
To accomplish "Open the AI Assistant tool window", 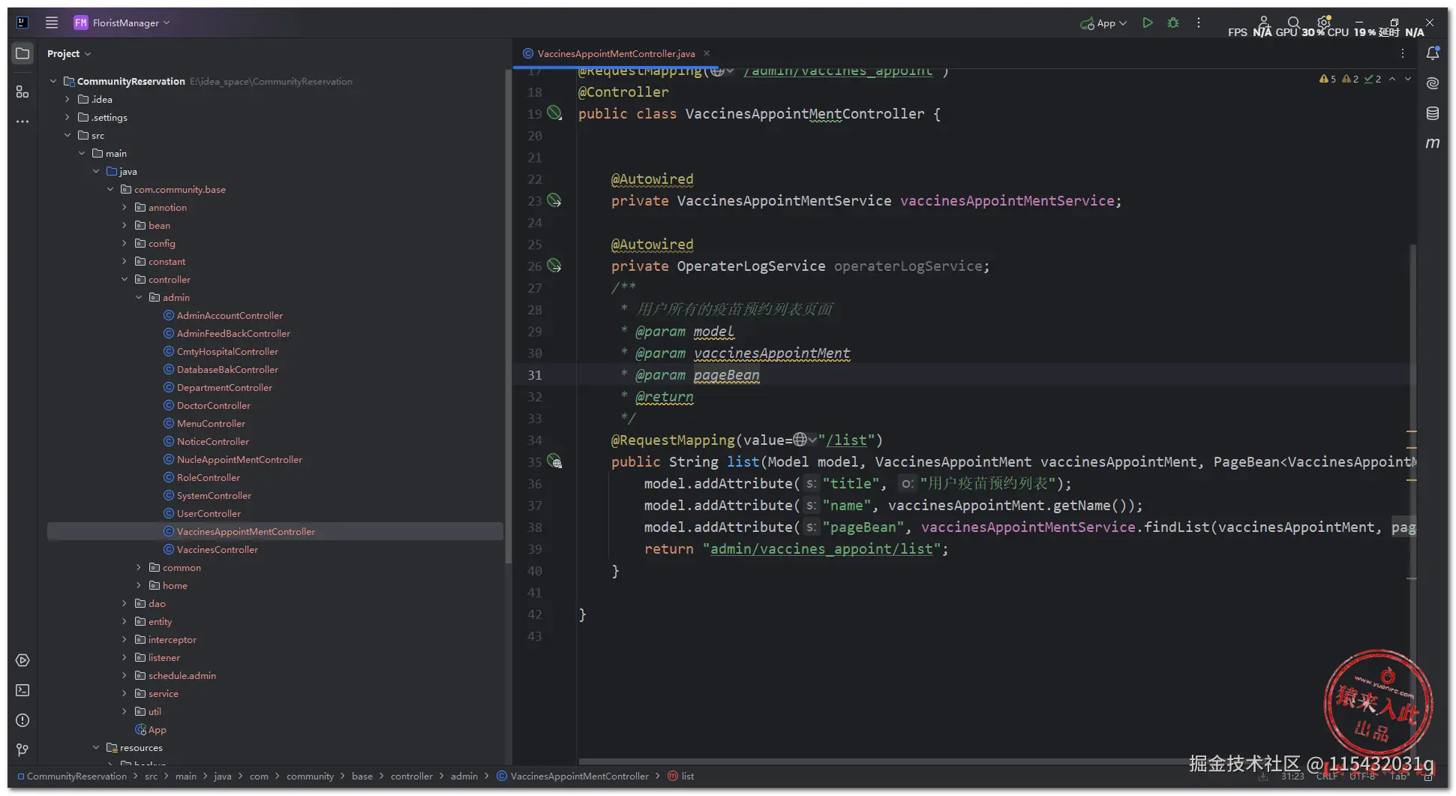I will (1433, 83).
